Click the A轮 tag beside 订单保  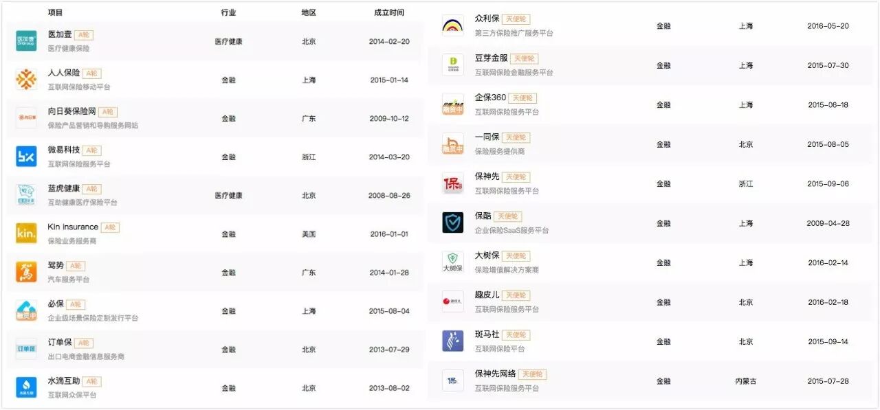84,343
